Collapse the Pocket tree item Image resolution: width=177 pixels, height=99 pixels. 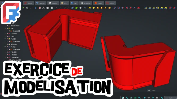click(5, 47)
